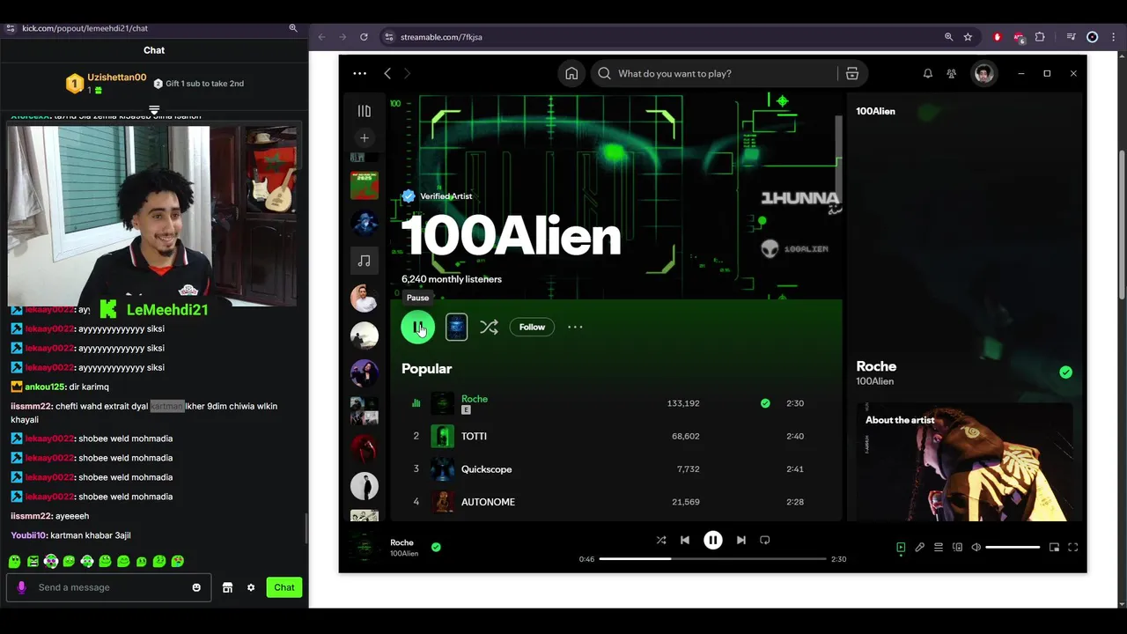Open the emoji picker in the chat input
Image resolution: width=1127 pixels, height=634 pixels.
[x=196, y=587]
